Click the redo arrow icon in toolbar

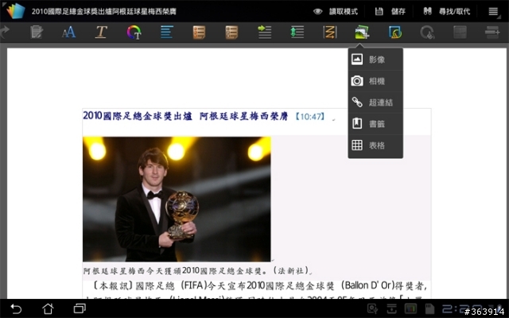5,32
